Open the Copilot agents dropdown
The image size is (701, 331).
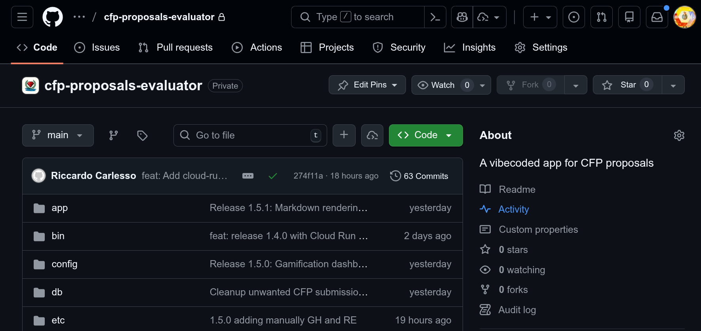coord(490,17)
